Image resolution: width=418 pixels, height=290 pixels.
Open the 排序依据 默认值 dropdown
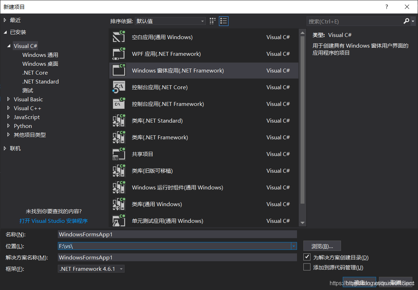coord(170,21)
